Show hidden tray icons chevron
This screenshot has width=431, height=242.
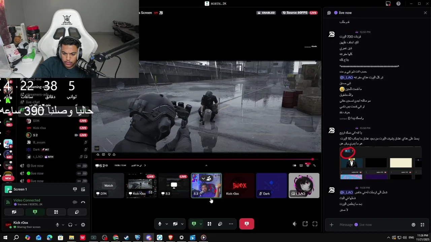[x=388, y=238]
